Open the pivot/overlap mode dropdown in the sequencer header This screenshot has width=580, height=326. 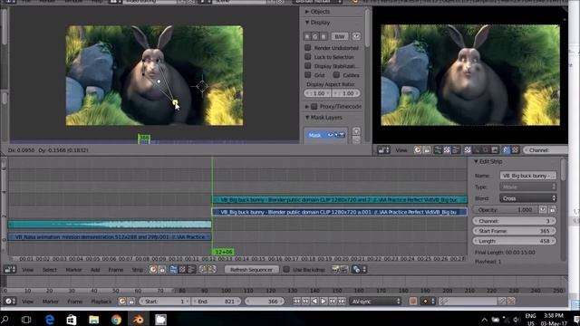[x=360, y=270]
